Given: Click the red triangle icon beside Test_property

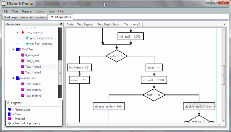Looking at the screenshot, I should [x=23, y=32].
